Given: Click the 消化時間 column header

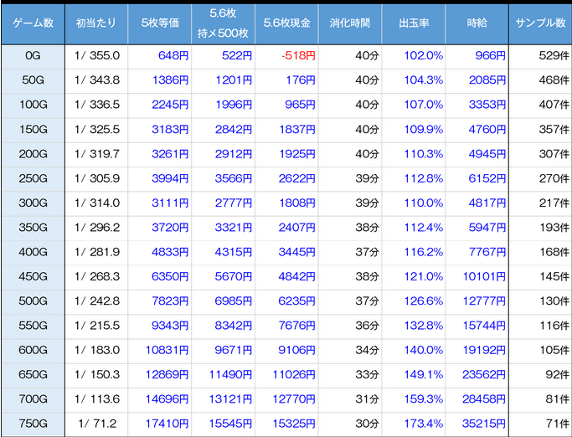Looking at the screenshot, I should (350, 23).
